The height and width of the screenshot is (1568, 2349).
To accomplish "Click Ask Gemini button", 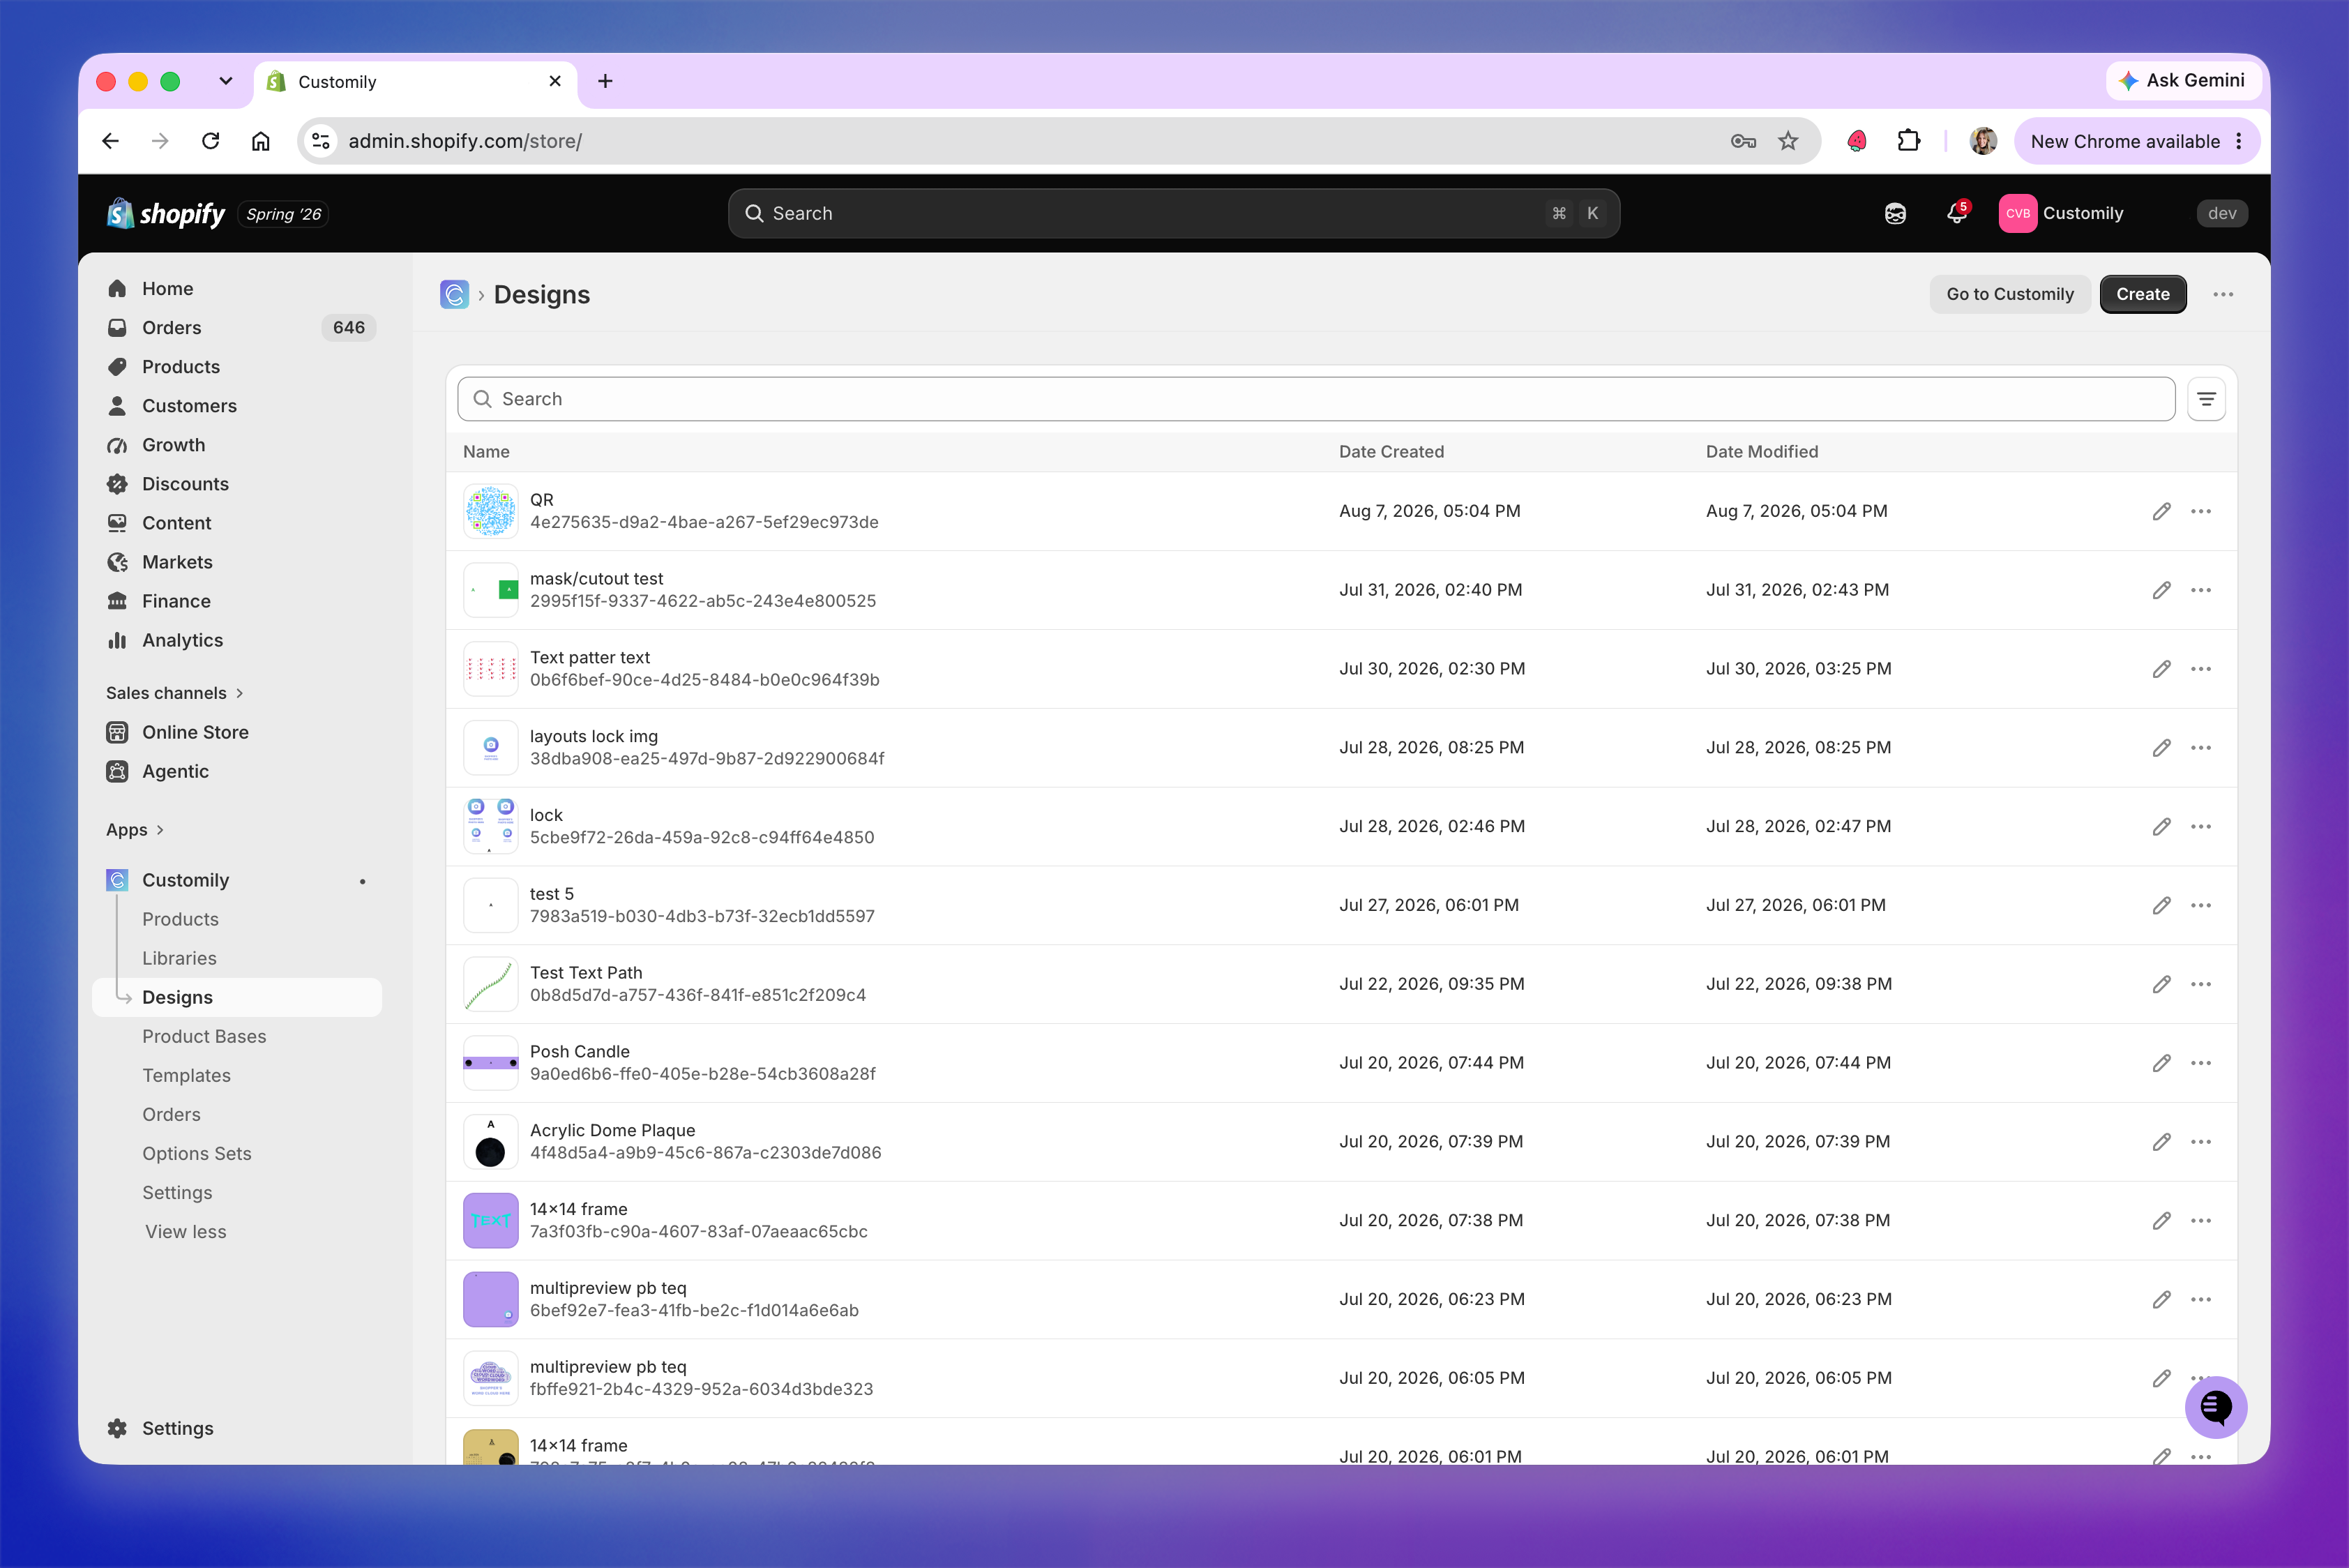I will tap(2183, 81).
